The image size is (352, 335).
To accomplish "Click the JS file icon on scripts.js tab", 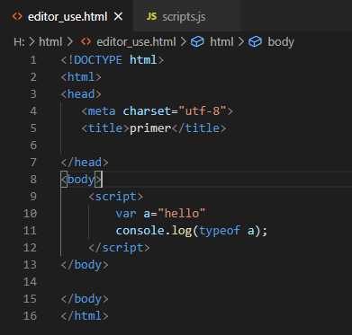I will [151, 16].
